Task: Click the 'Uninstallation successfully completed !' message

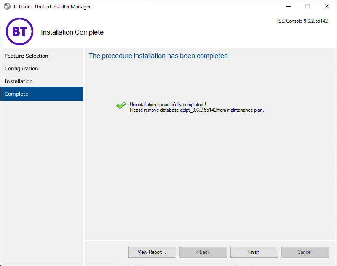Action: (168, 105)
